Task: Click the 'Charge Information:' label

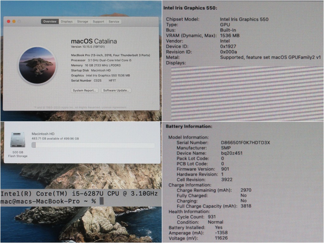Action: pyautogui.click(x=190, y=185)
